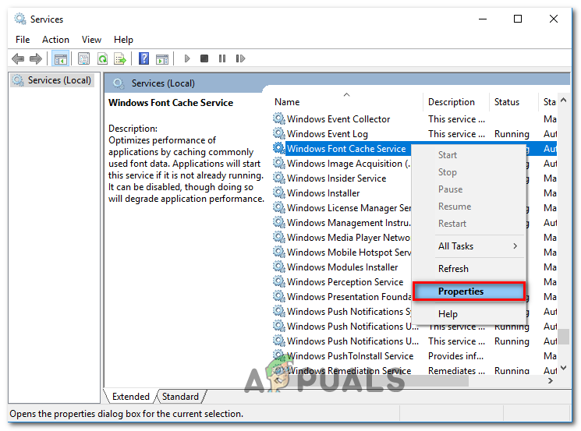Choose Properties in the context menu

[x=469, y=291]
